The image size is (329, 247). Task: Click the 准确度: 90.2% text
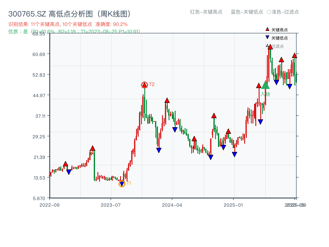(x=111, y=24)
